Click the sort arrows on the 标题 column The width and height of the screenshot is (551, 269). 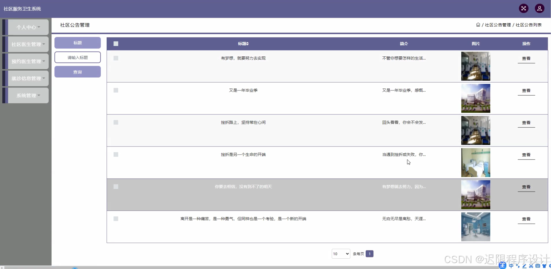pos(248,44)
